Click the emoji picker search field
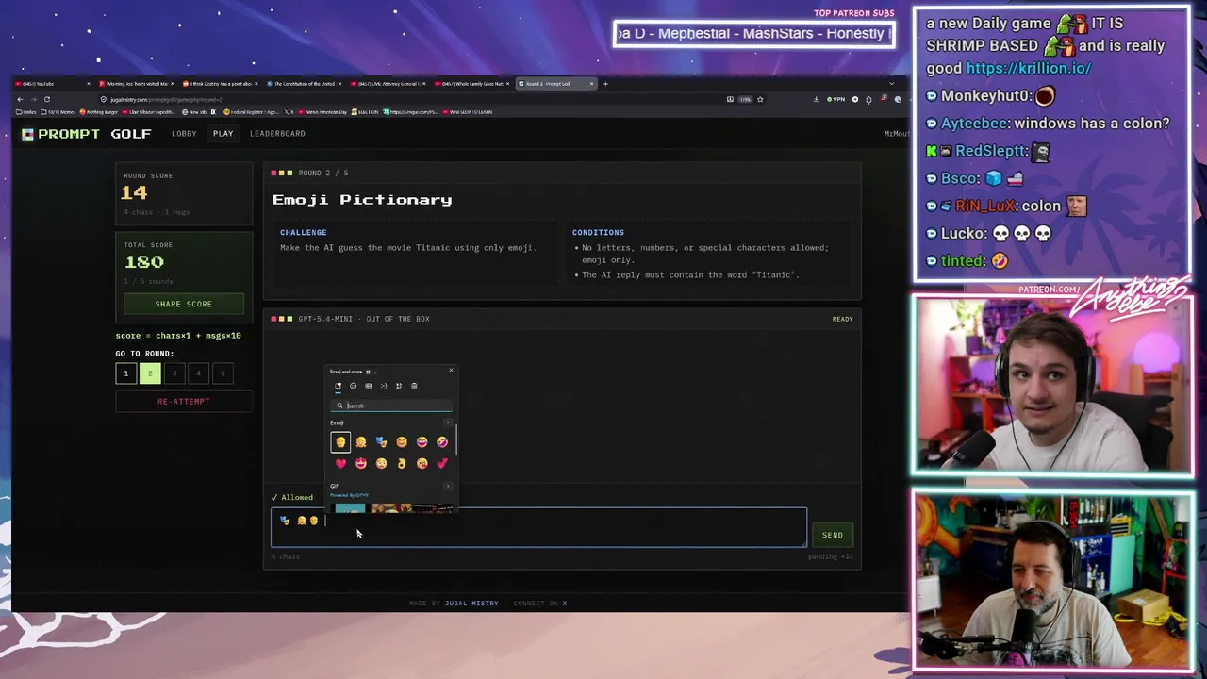The image size is (1207, 679). click(x=393, y=406)
